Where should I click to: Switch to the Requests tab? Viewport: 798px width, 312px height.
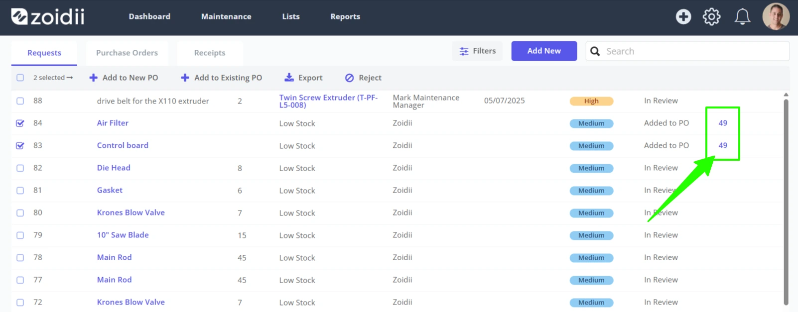click(x=44, y=53)
